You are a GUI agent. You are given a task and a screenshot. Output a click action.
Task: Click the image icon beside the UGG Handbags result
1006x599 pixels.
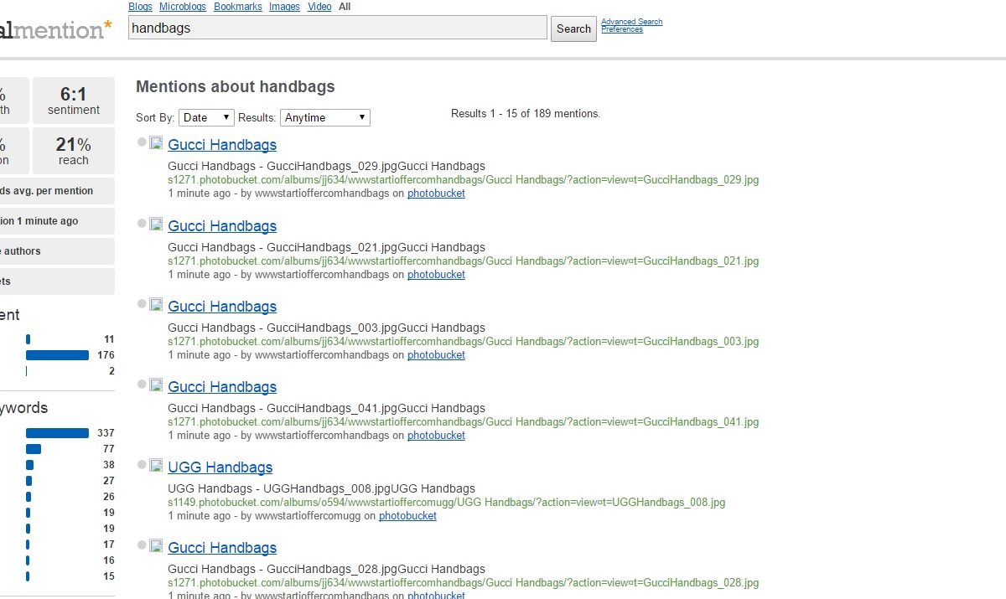pos(156,466)
